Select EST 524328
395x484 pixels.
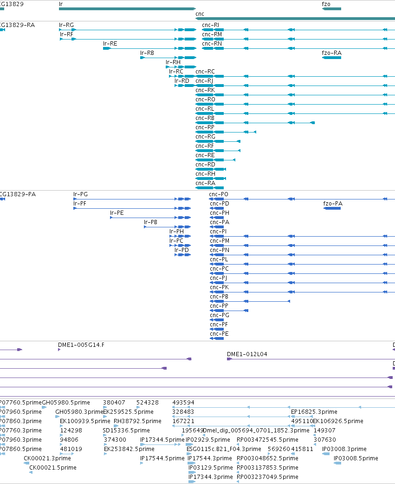138,407
